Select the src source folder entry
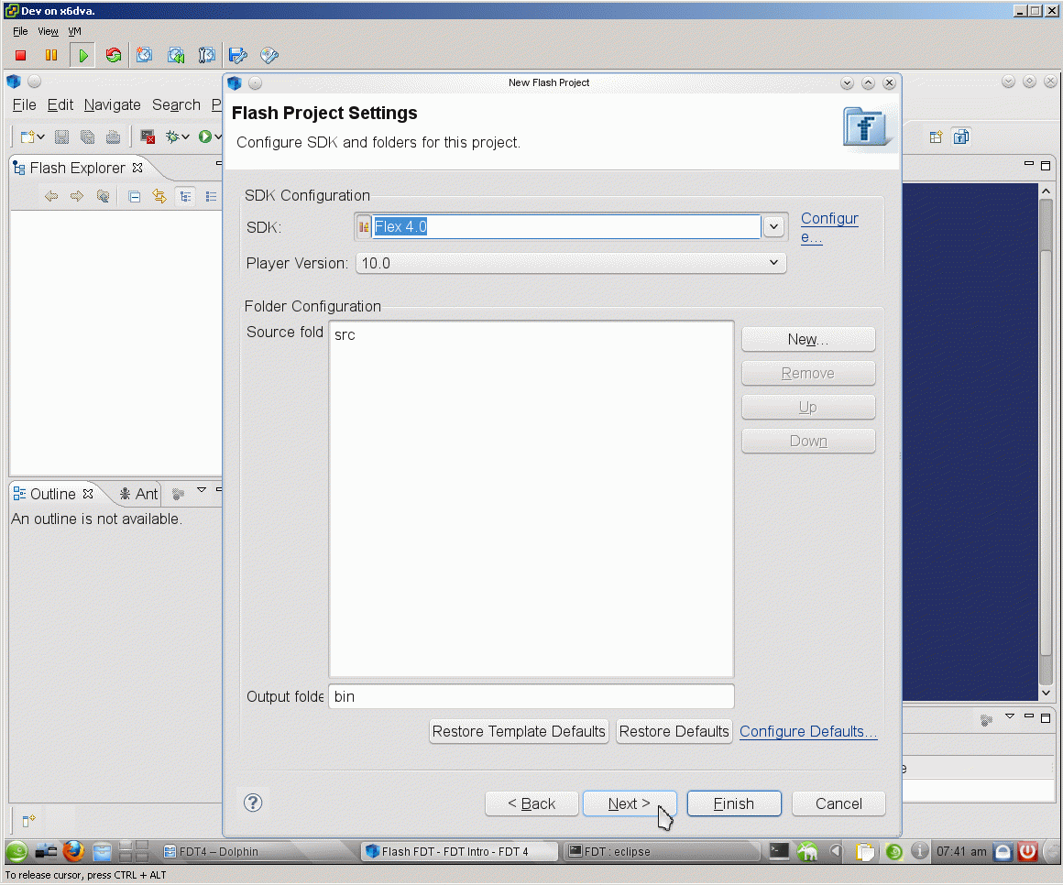 tap(345, 334)
